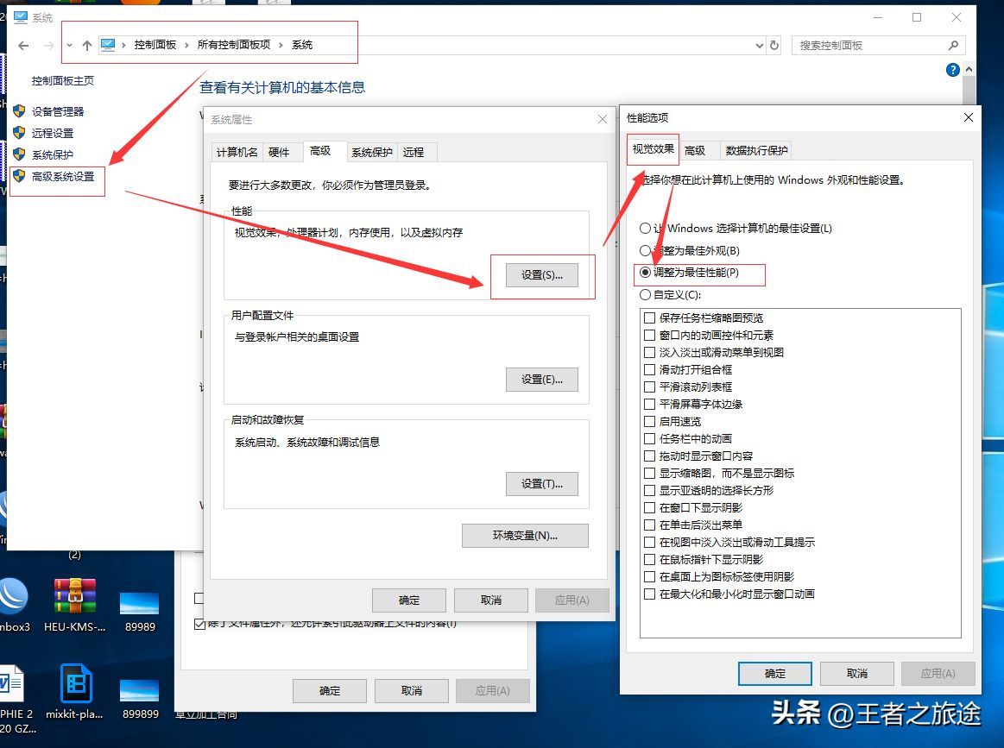Select 让 Windows 选择计算机的最佳设置 radio
The width and height of the screenshot is (1004, 748).
[646, 229]
